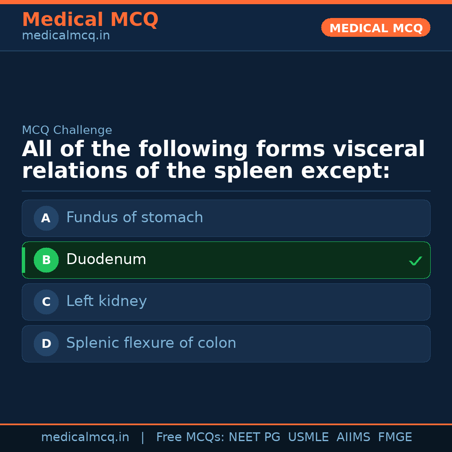Click the circular D badge icon

(46, 344)
